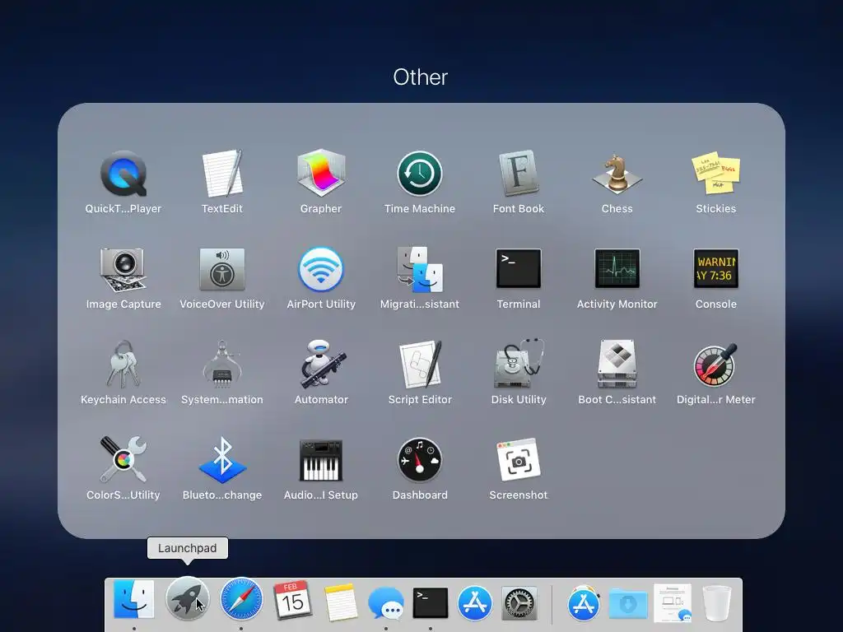Screen dimensions: 843x632
Task: Click the Launchpad rocket in Dock
Action: pos(187,599)
